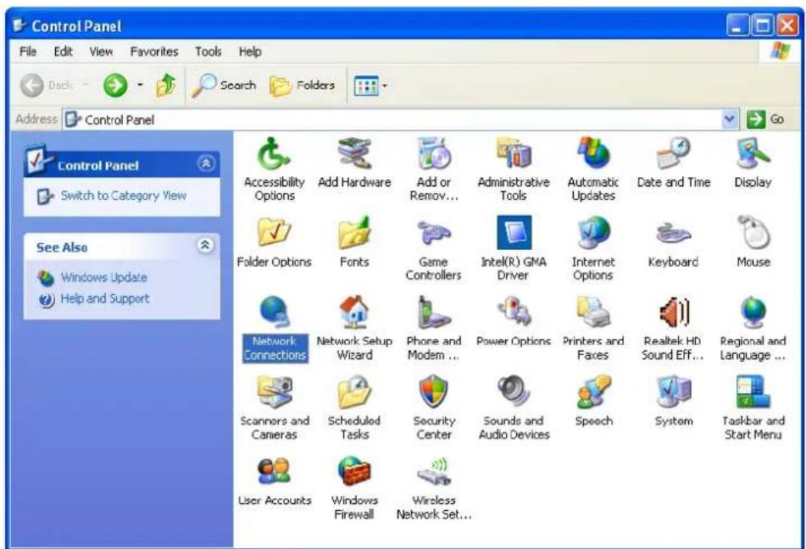Open Display properties
Screen dimensions: 806x549
[x=753, y=163]
